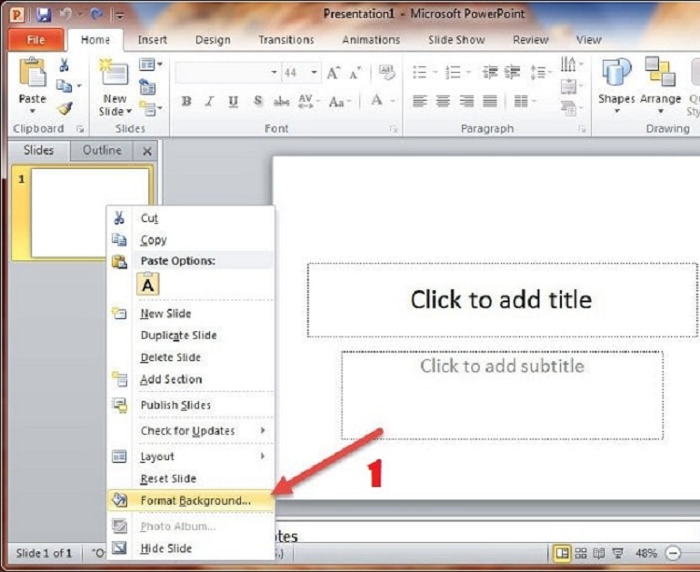Toggle Strikethrough formatting
The image size is (700, 572).
point(281,102)
